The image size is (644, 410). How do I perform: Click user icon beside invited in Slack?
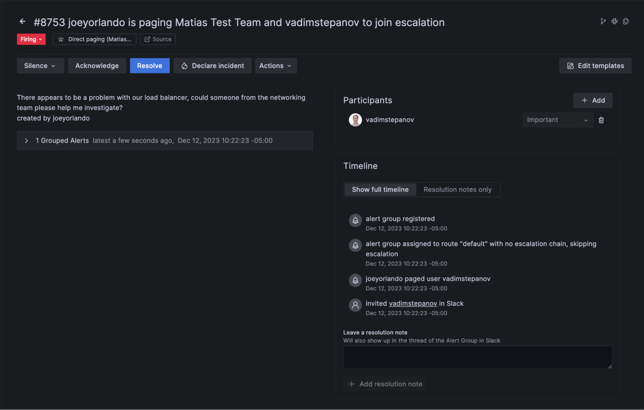click(x=355, y=305)
